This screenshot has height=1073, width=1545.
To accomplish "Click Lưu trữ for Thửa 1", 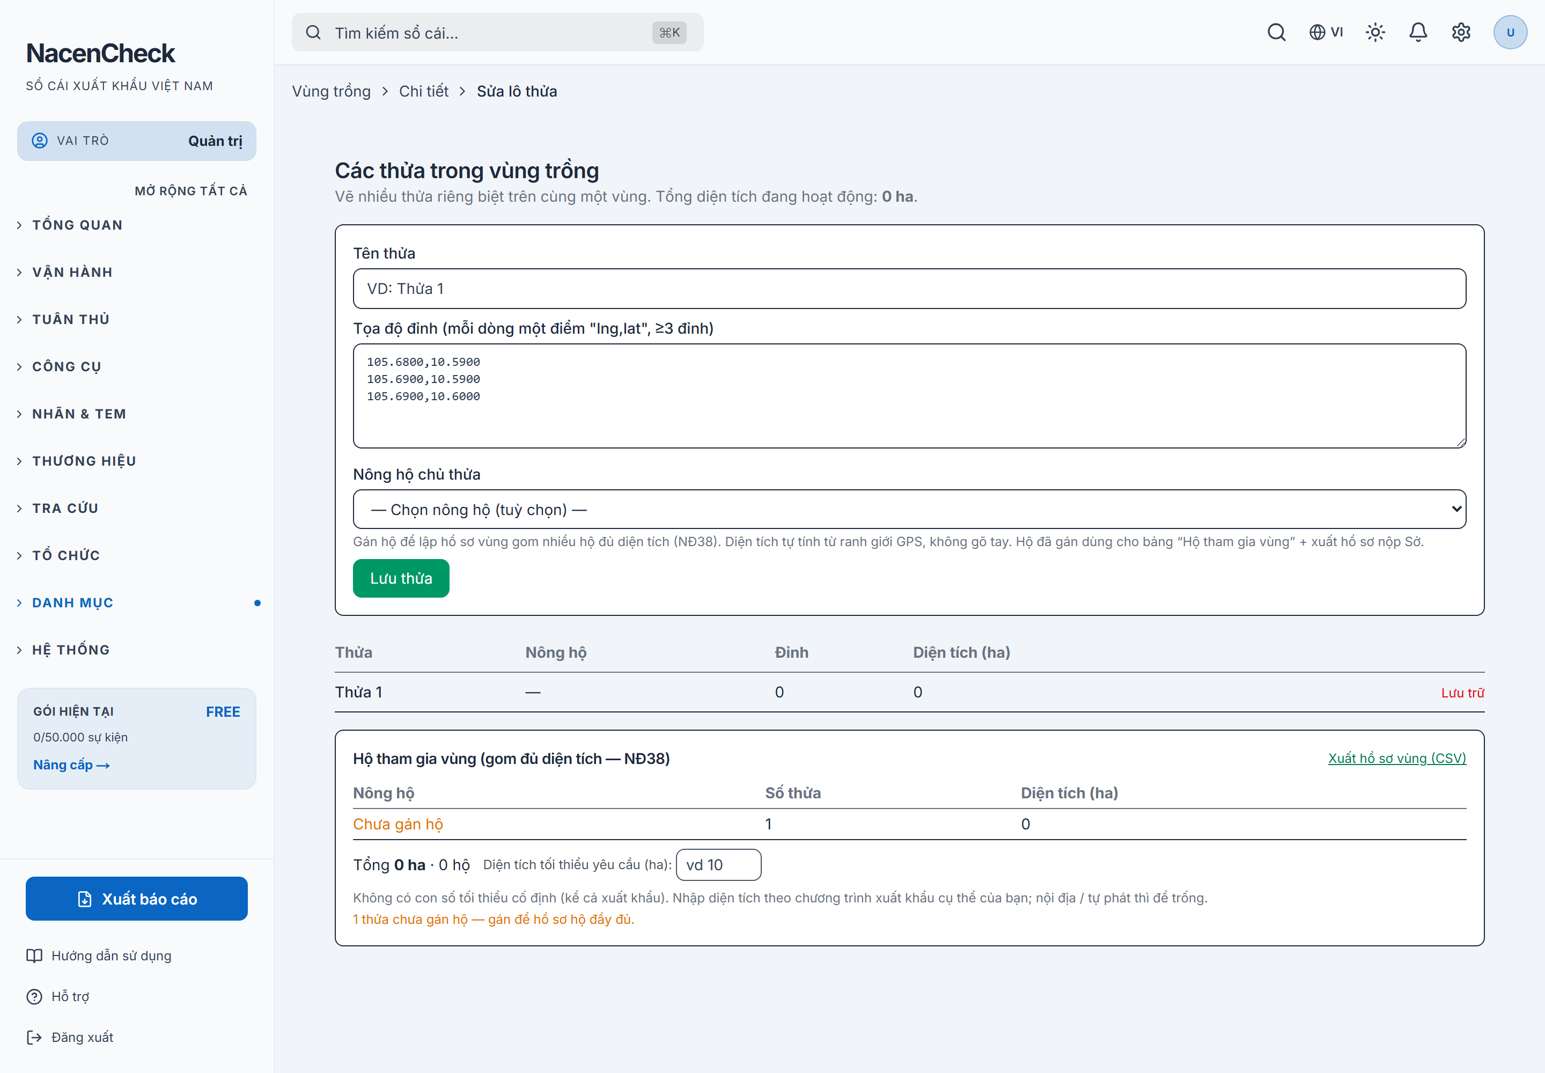I will coord(1462,693).
